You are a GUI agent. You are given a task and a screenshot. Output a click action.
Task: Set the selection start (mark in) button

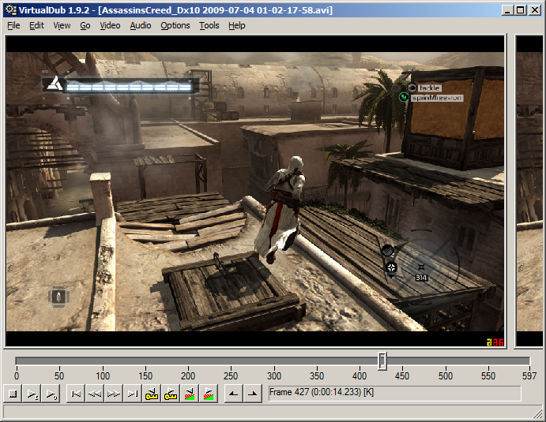233,394
